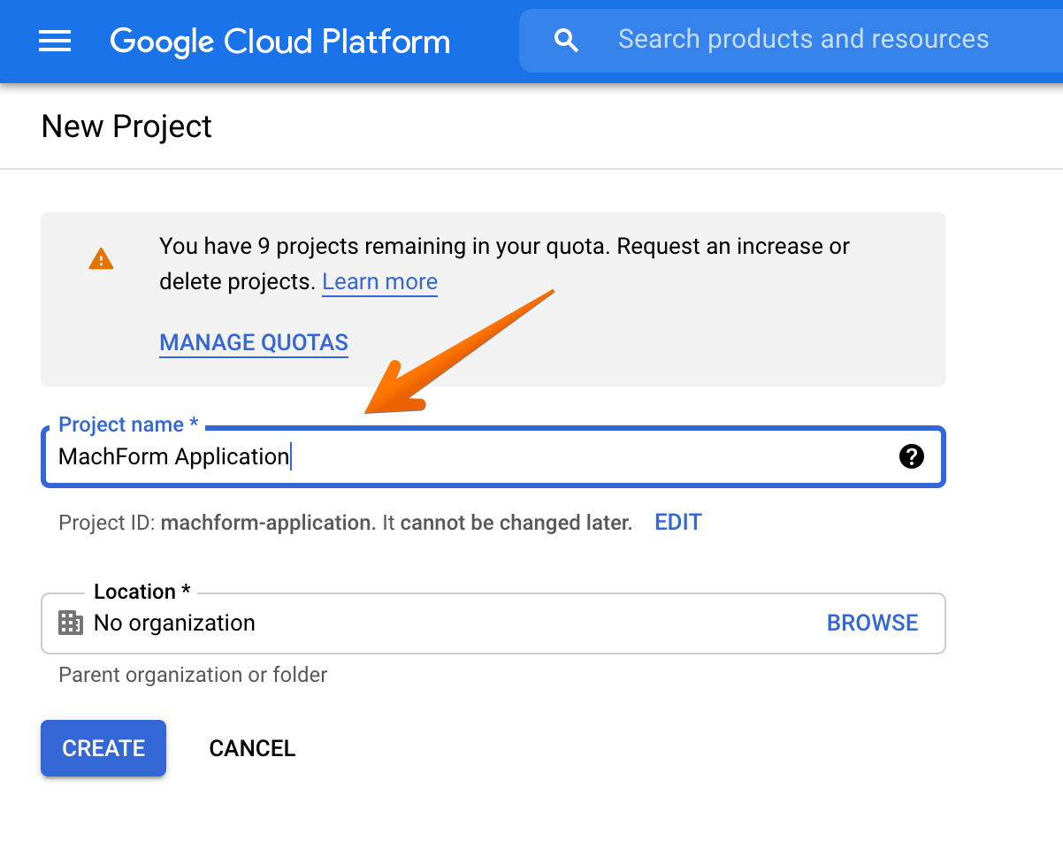
Task: Click the search magnifier icon
Action: coord(565,40)
